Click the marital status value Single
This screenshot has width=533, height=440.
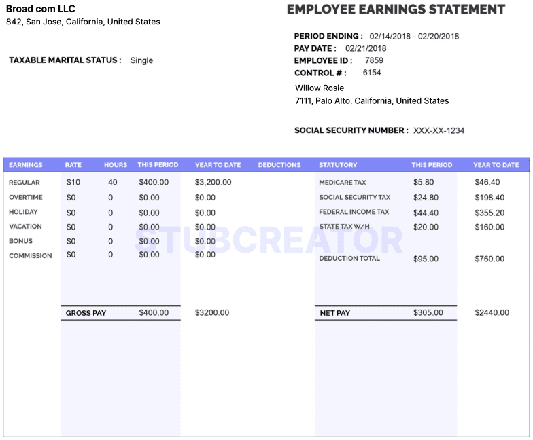(x=141, y=60)
